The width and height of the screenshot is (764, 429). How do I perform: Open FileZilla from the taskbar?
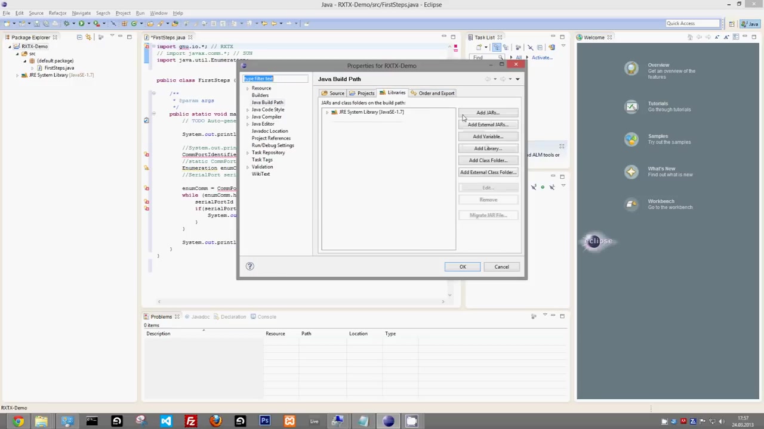[190, 421]
